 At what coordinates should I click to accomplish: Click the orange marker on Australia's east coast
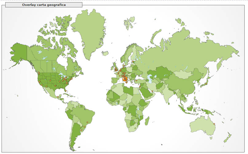(x=215, y=124)
